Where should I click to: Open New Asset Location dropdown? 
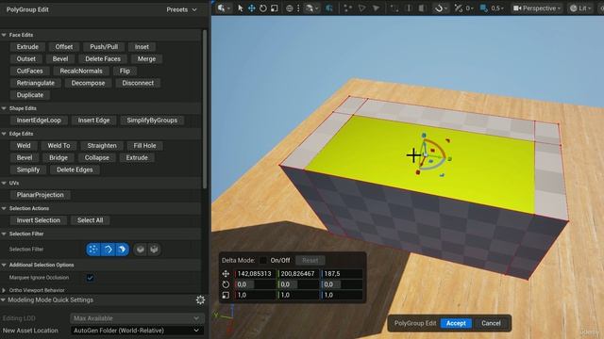[137, 331]
